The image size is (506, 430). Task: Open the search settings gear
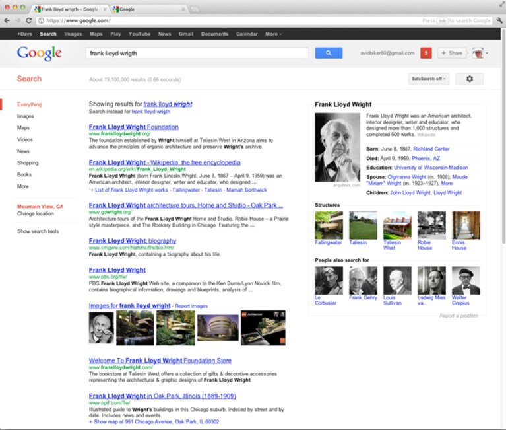tap(470, 79)
